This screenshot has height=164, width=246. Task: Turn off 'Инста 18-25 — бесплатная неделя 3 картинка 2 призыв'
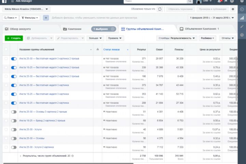coord(14,68)
